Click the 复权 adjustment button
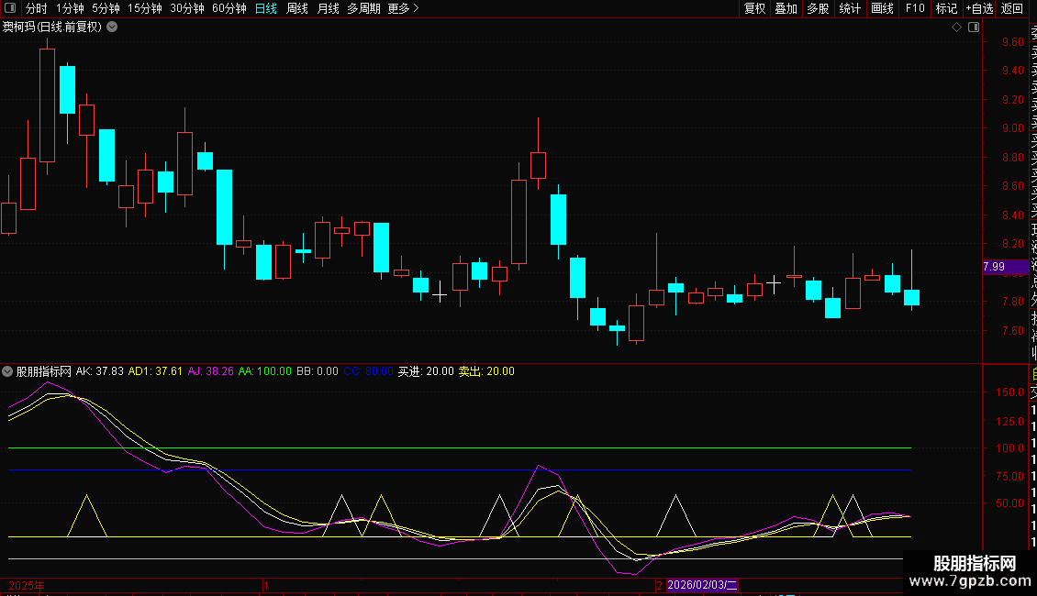This screenshot has height=596, width=1037. (x=754, y=8)
